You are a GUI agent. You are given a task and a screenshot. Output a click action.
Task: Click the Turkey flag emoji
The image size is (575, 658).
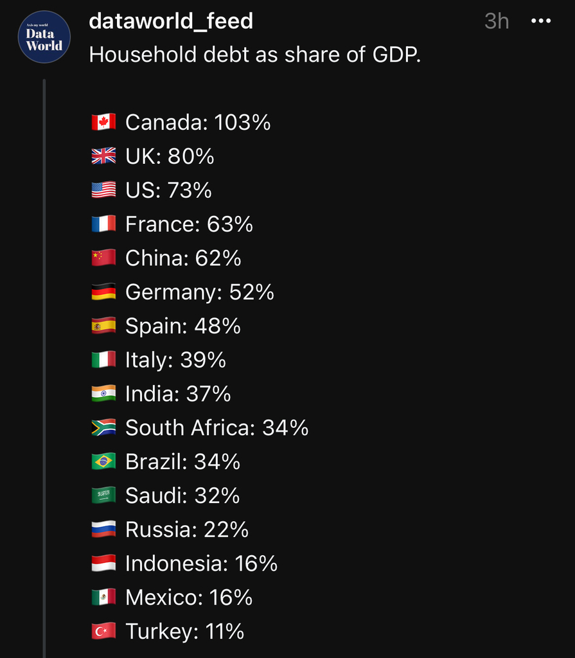[103, 631]
